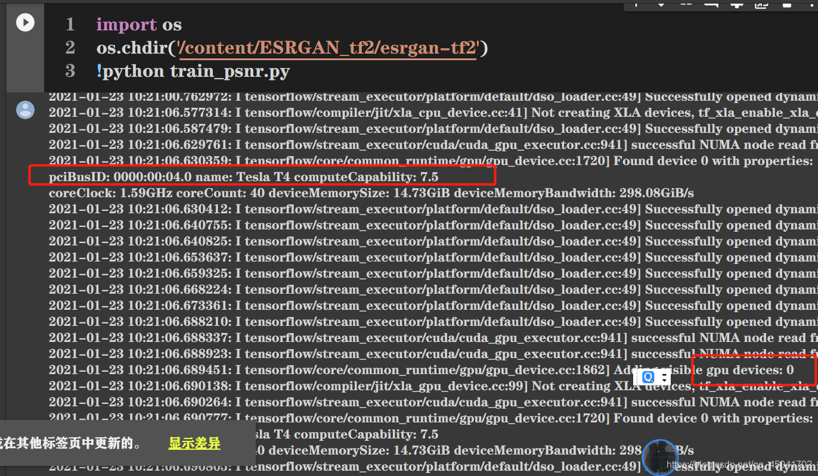
Task: Click line number 1 in the code cell
Action: coord(70,24)
